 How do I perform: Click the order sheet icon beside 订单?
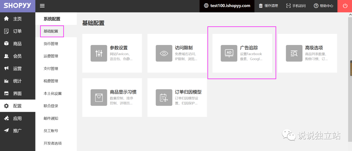click(x=7, y=31)
